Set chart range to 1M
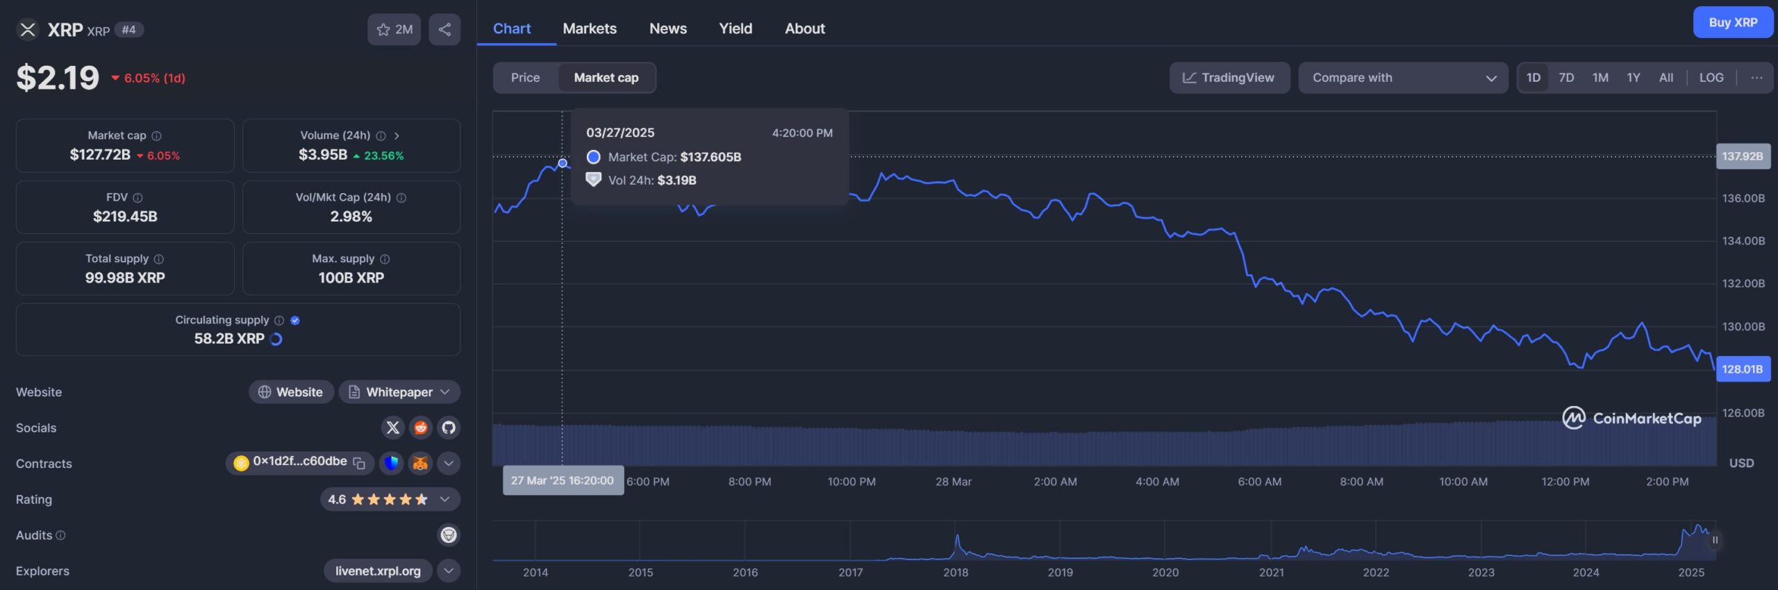Viewport: 1778px width, 590px height. (1600, 78)
